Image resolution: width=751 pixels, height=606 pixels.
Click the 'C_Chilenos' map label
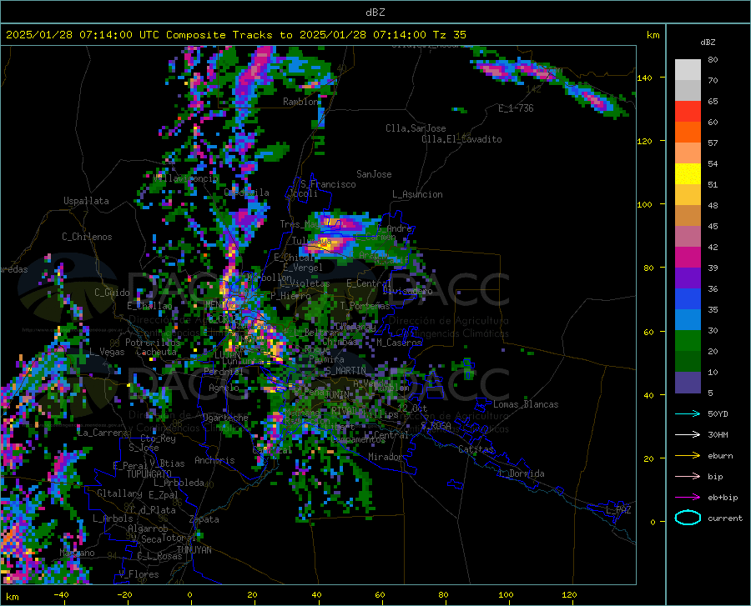pyautogui.click(x=87, y=237)
